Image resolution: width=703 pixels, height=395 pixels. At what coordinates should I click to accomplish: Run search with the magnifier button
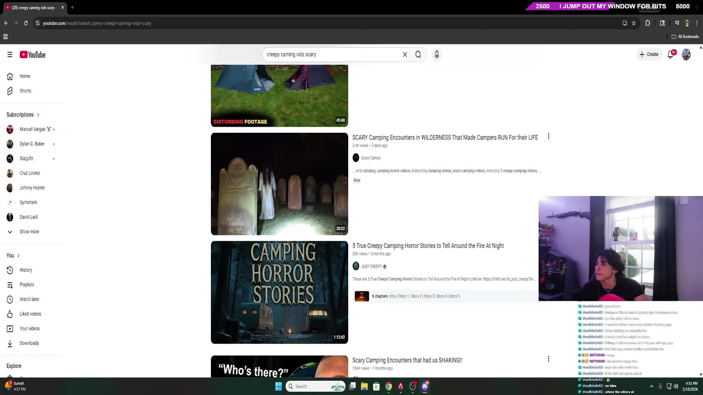[418, 54]
